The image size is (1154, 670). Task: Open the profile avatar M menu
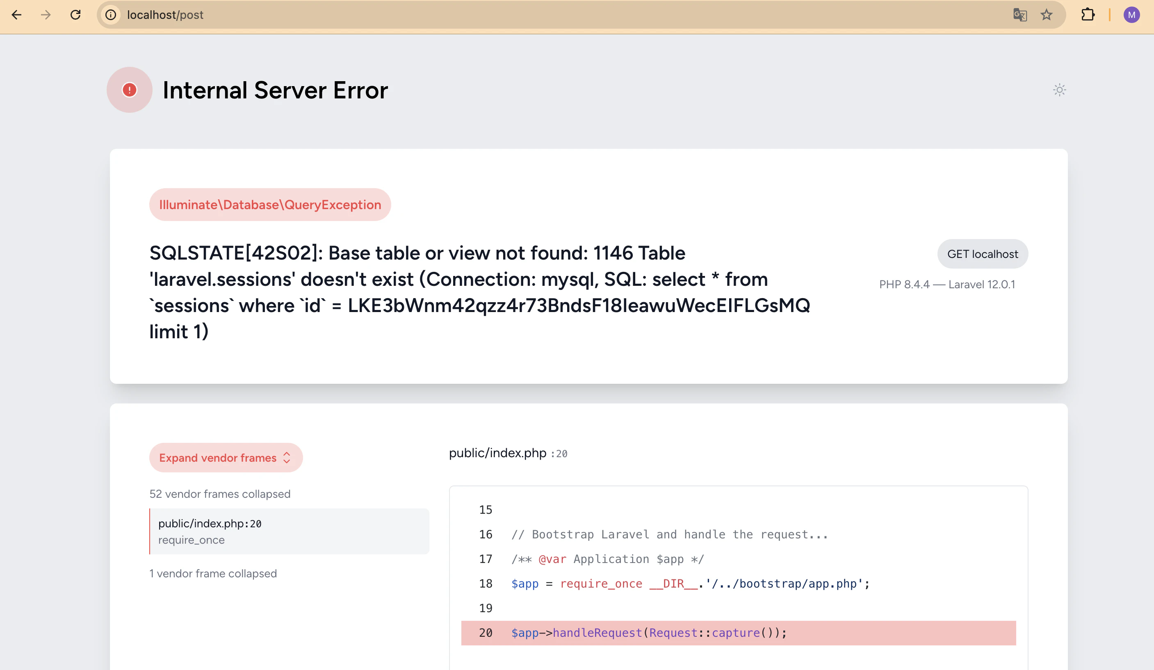[x=1131, y=15]
